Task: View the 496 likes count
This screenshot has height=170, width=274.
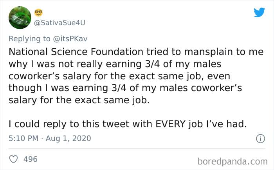Action: (x=31, y=159)
